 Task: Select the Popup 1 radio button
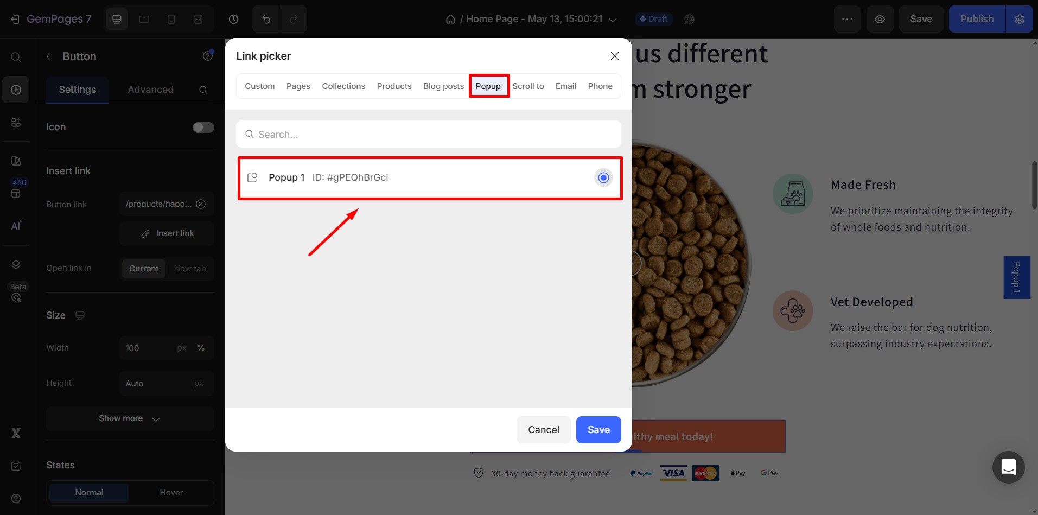(x=603, y=177)
